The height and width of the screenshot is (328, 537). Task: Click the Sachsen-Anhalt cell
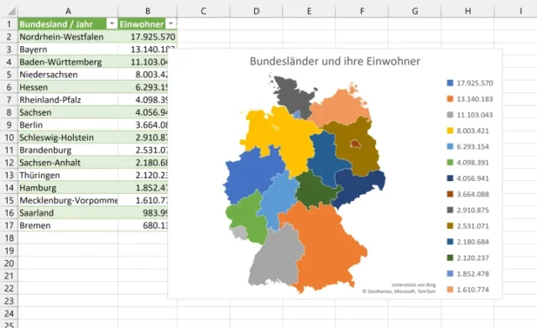tap(68, 162)
